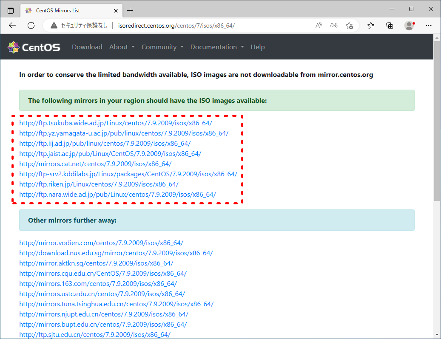Open the ftp.jaist.ac.jp mirror link
The height and width of the screenshot is (339, 441).
coord(110,154)
